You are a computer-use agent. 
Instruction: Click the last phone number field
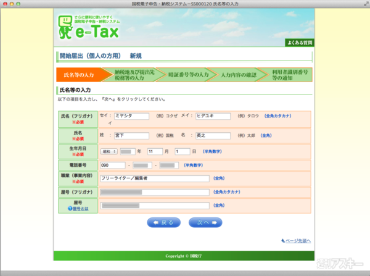point(169,165)
